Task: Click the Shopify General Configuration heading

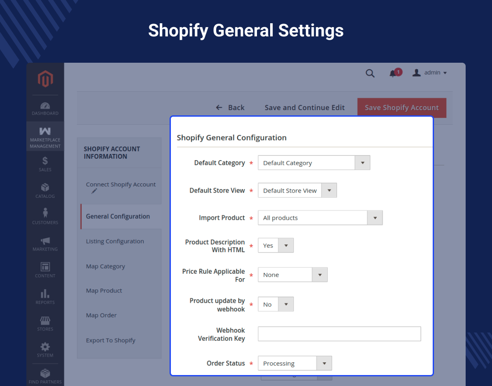Action: (232, 138)
